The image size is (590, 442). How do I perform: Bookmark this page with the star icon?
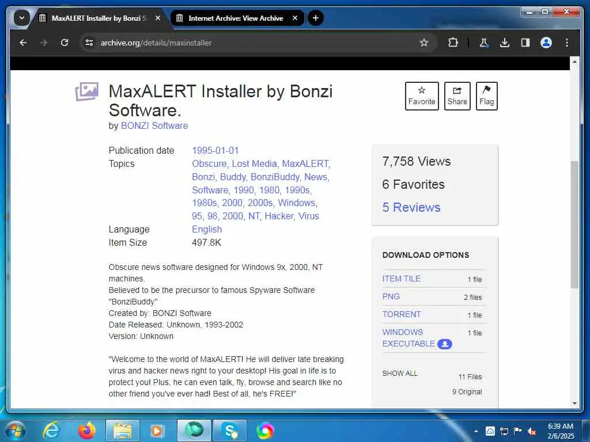click(x=424, y=43)
